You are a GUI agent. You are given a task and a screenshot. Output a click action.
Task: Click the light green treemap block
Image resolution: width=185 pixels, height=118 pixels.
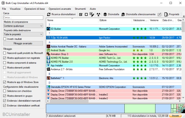(x=140, y=108)
